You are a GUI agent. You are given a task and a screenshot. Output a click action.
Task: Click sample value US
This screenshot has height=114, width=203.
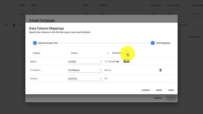tap(106, 79)
